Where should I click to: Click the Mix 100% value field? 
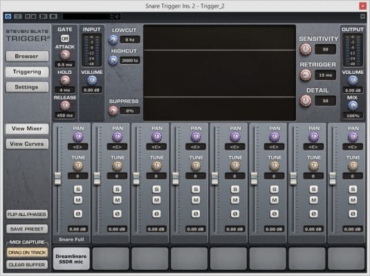click(x=353, y=116)
